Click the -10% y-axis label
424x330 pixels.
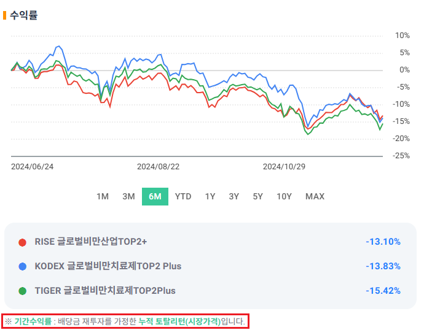(x=401, y=104)
